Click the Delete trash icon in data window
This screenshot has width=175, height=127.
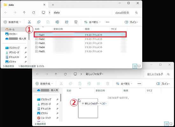[x=76, y=22]
